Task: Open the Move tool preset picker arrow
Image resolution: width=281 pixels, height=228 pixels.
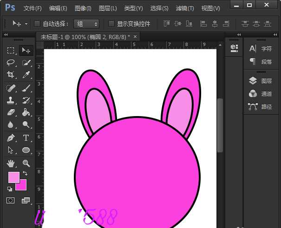Action: point(26,24)
